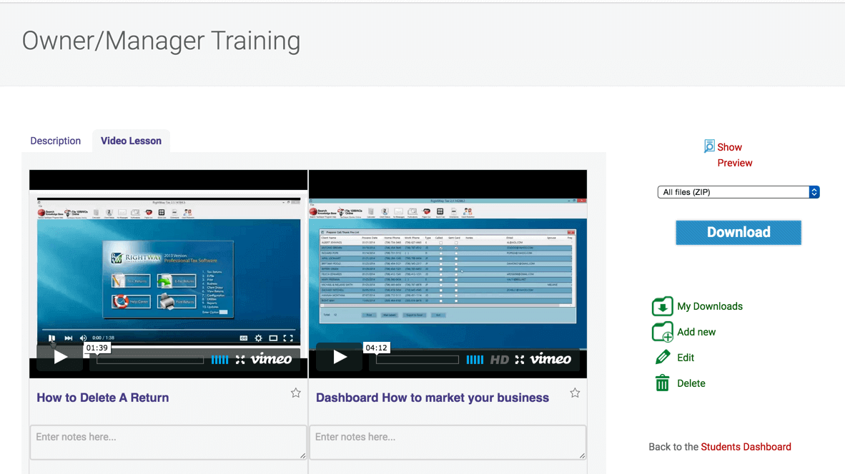The width and height of the screenshot is (845, 474).
Task: Click the Edit pencil icon
Action: (x=662, y=358)
